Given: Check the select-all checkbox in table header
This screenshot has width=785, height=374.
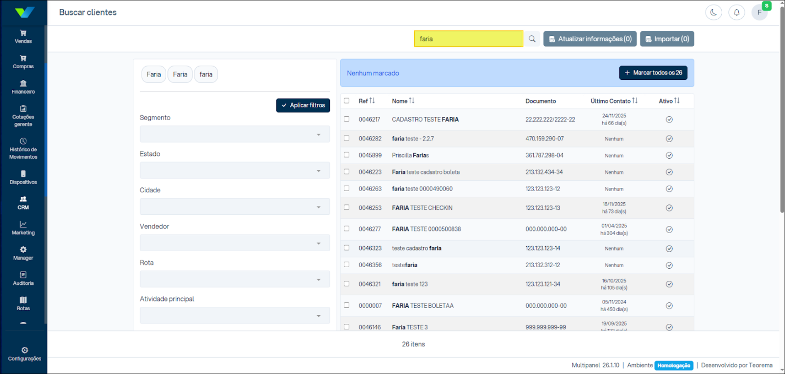Looking at the screenshot, I should (x=346, y=101).
